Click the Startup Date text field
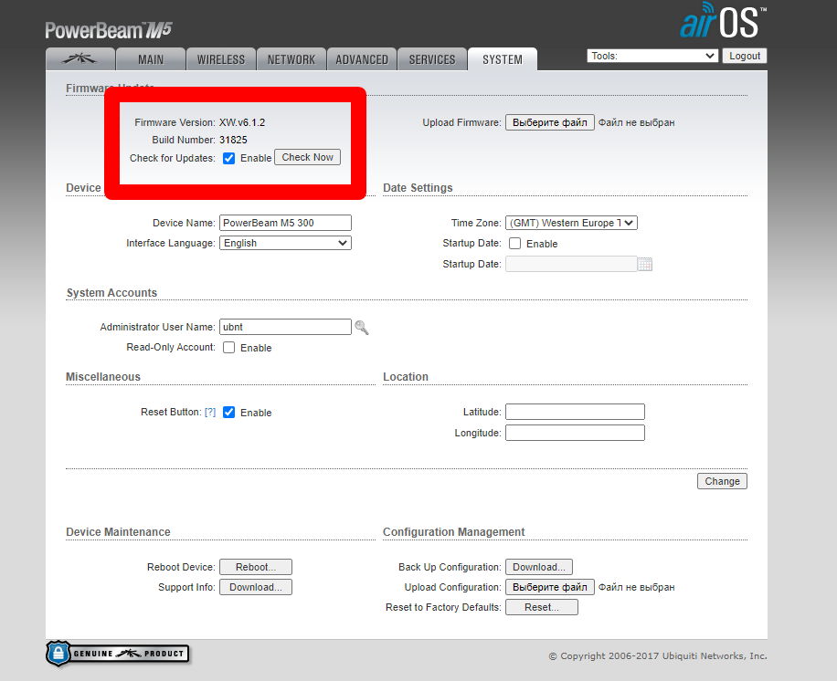This screenshot has width=837, height=681. pyautogui.click(x=571, y=264)
